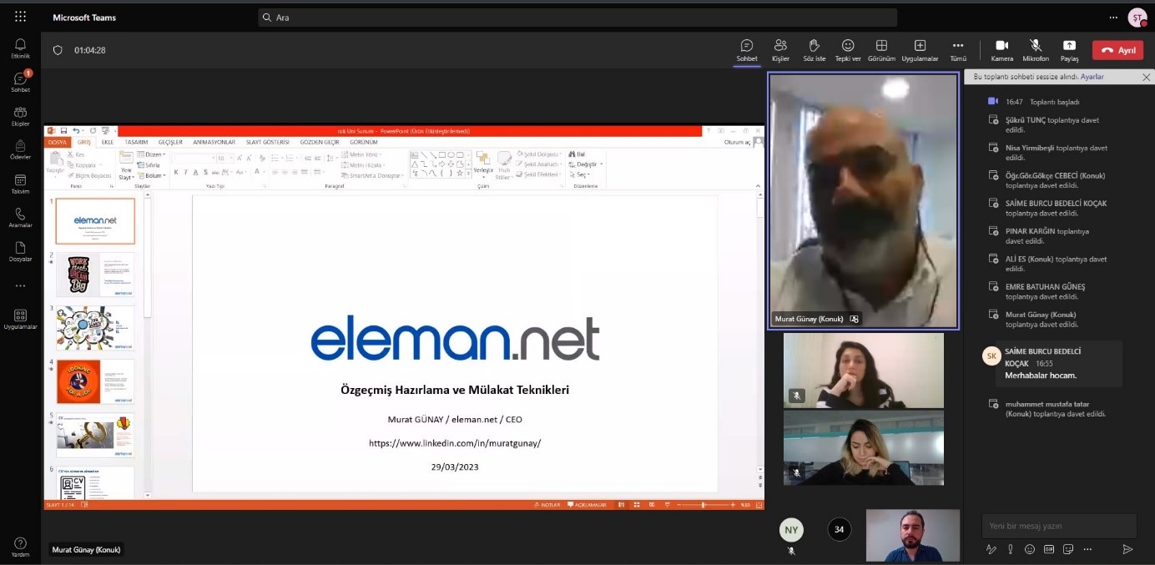
Task: Click the Yeni bir mesaj yazın field
Action: [1059, 526]
